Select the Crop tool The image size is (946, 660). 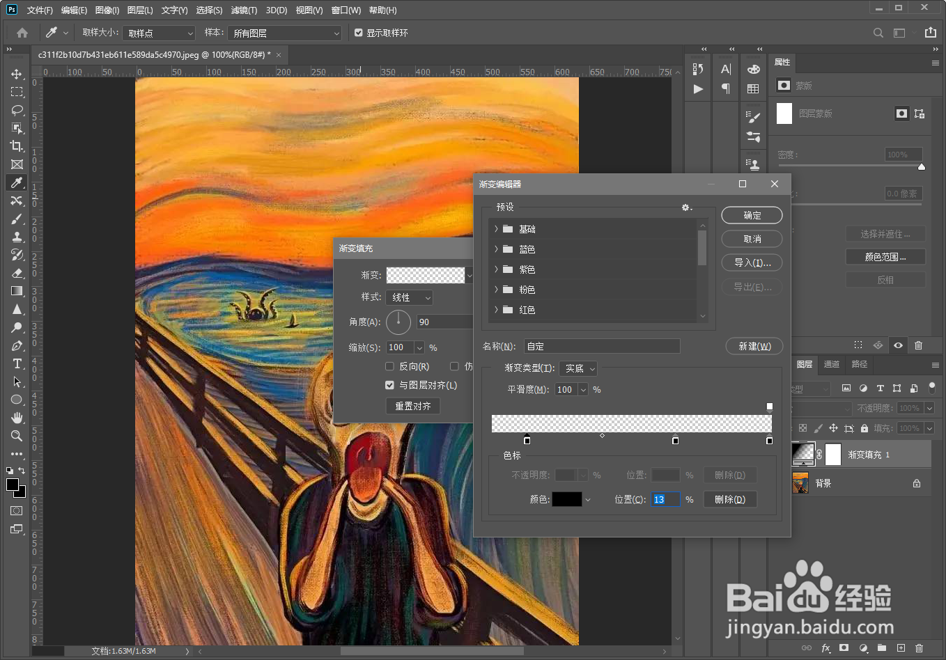[x=17, y=146]
